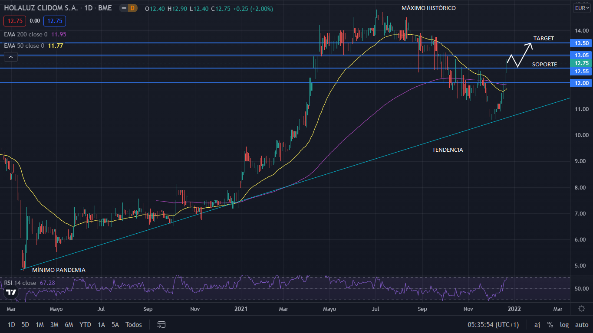
Task: Click the orange D delayed-data badge
Action: (132, 8)
